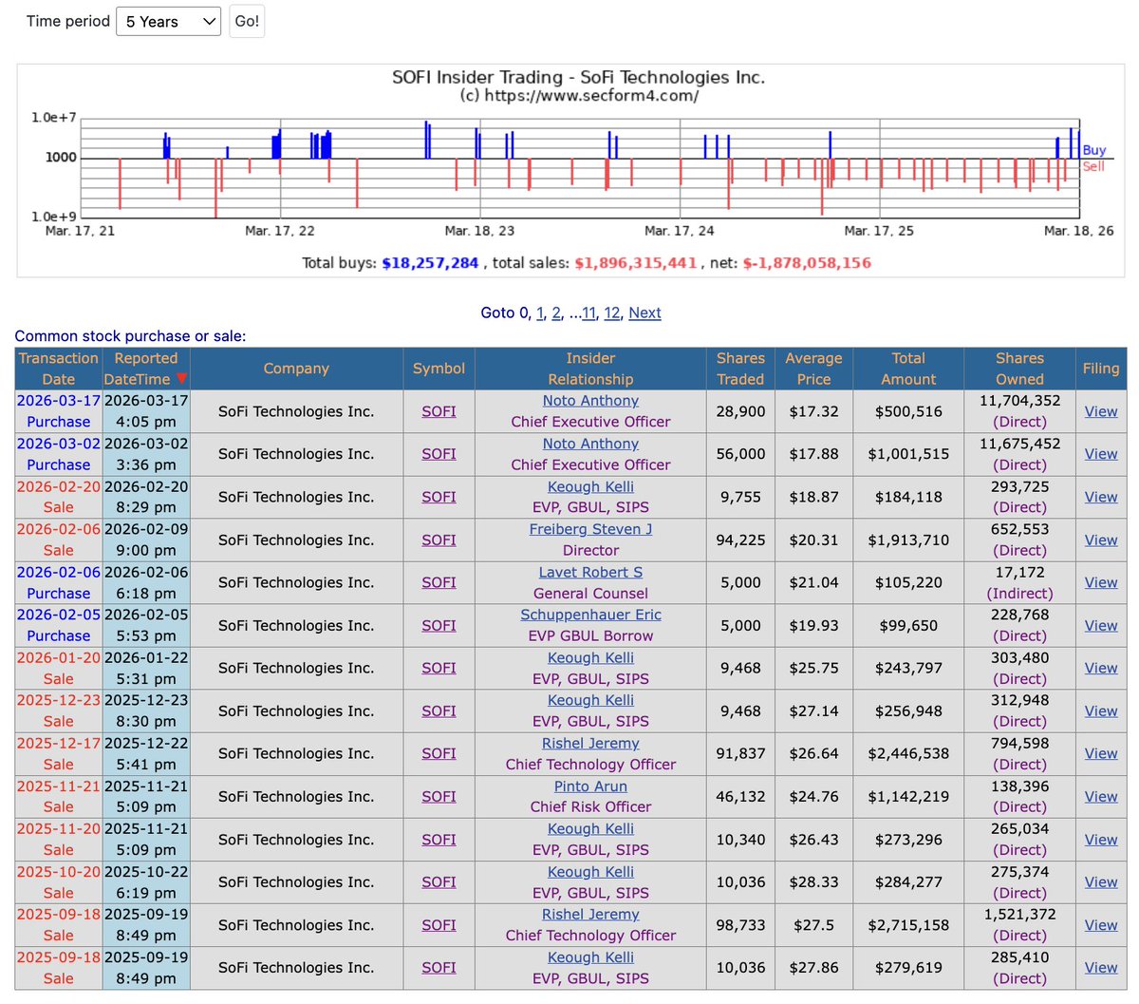Open the Pinto Arun insider link
This screenshot has width=1139, height=1004.
coord(590,786)
